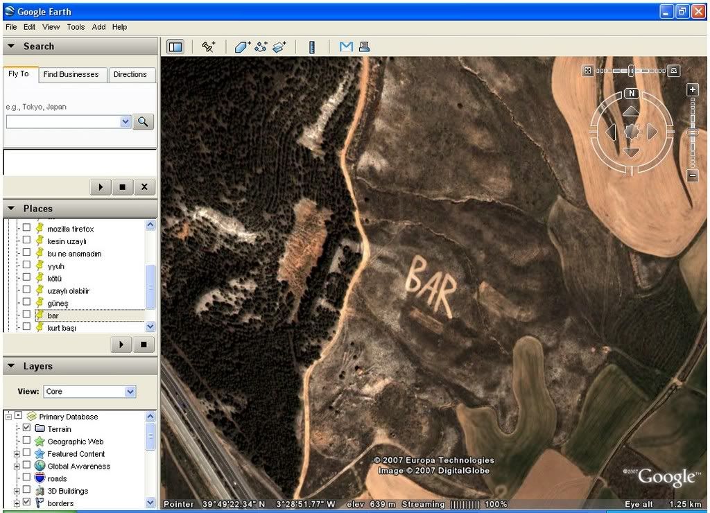
Task: Switch to the Directions tab
Action: [x=130, y=74]
